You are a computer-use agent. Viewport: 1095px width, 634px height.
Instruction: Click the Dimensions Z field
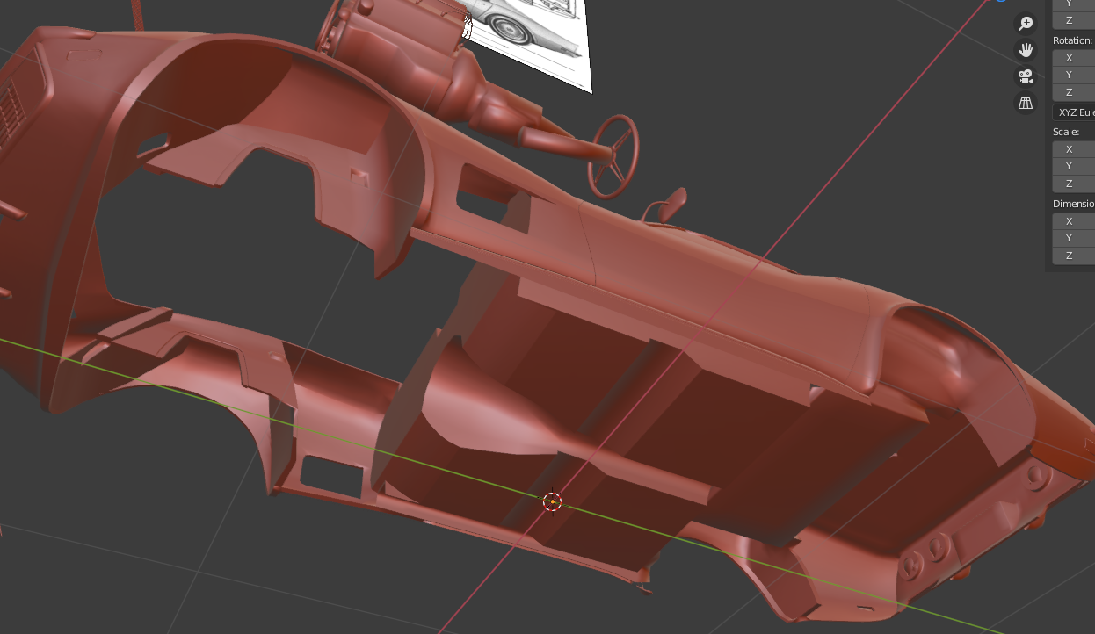[1074, 256]
